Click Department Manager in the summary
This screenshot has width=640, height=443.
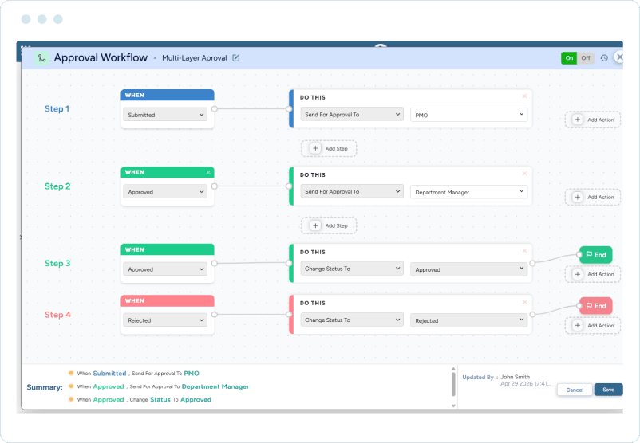coord(215,386)
